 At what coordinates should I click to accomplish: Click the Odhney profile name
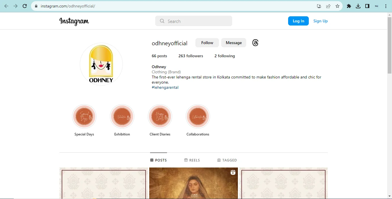(159, 67)
